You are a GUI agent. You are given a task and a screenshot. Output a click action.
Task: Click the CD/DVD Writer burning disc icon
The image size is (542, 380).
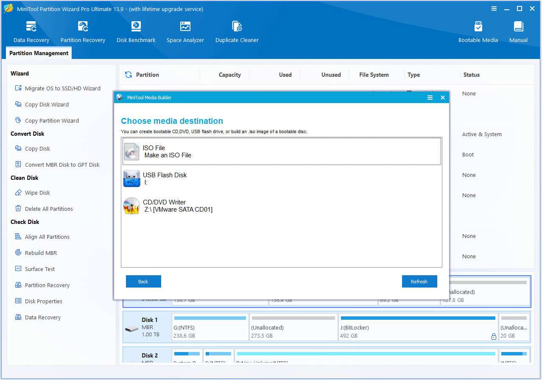(131, 206)
